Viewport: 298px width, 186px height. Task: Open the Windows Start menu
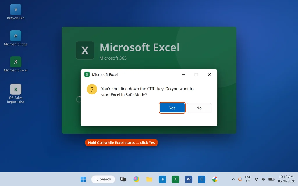tap(83, 179)
